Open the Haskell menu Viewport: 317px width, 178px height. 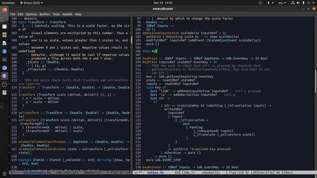pos(67,14)
